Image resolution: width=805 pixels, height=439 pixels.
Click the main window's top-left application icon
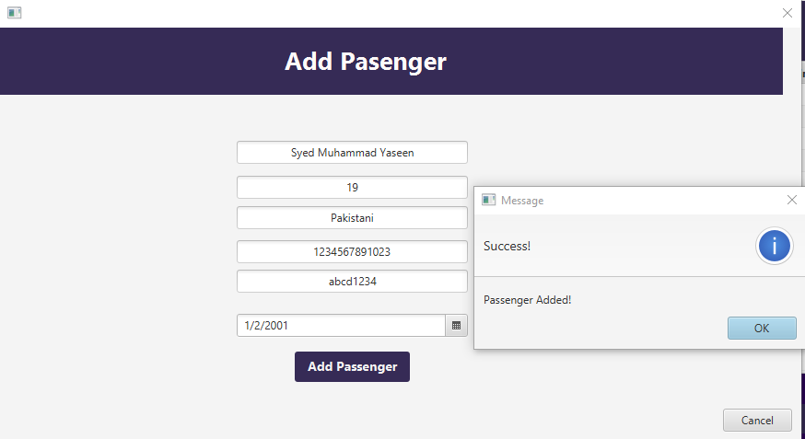(x=15, y=13)
